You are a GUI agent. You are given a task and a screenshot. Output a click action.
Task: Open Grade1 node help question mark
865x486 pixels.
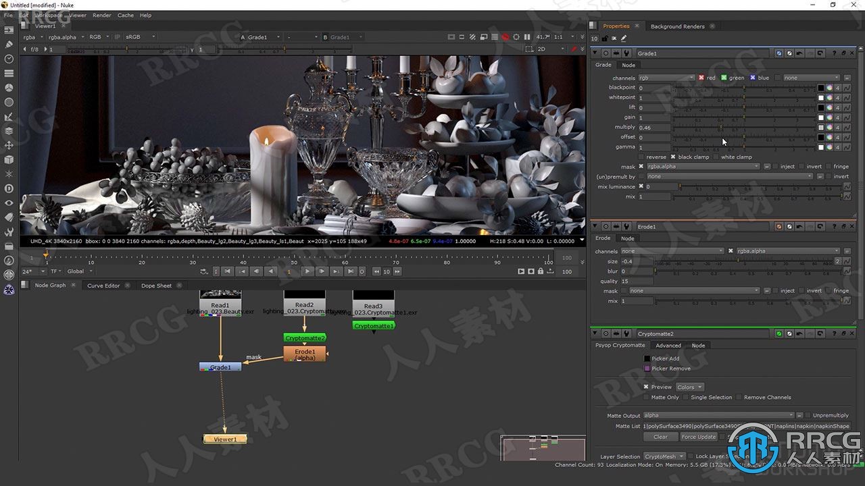tap(834, 53)
